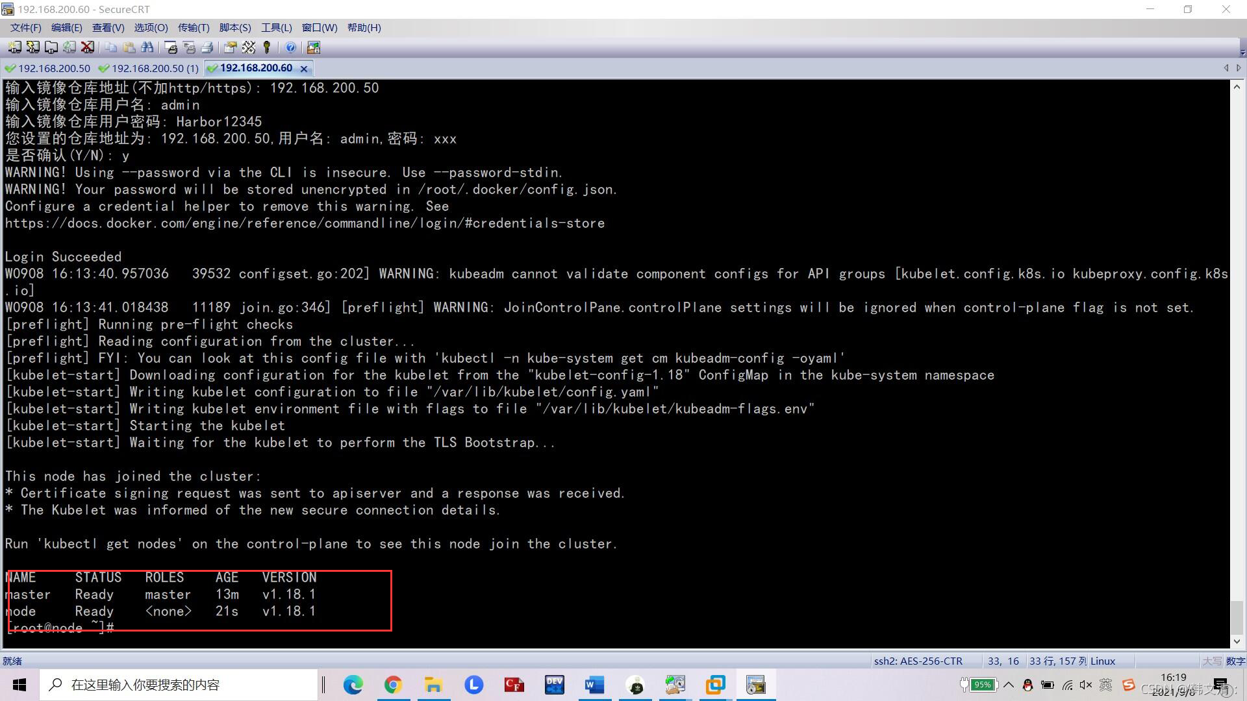
Task: Click the Disconnect session red X icon
Action: click(88, 47)
